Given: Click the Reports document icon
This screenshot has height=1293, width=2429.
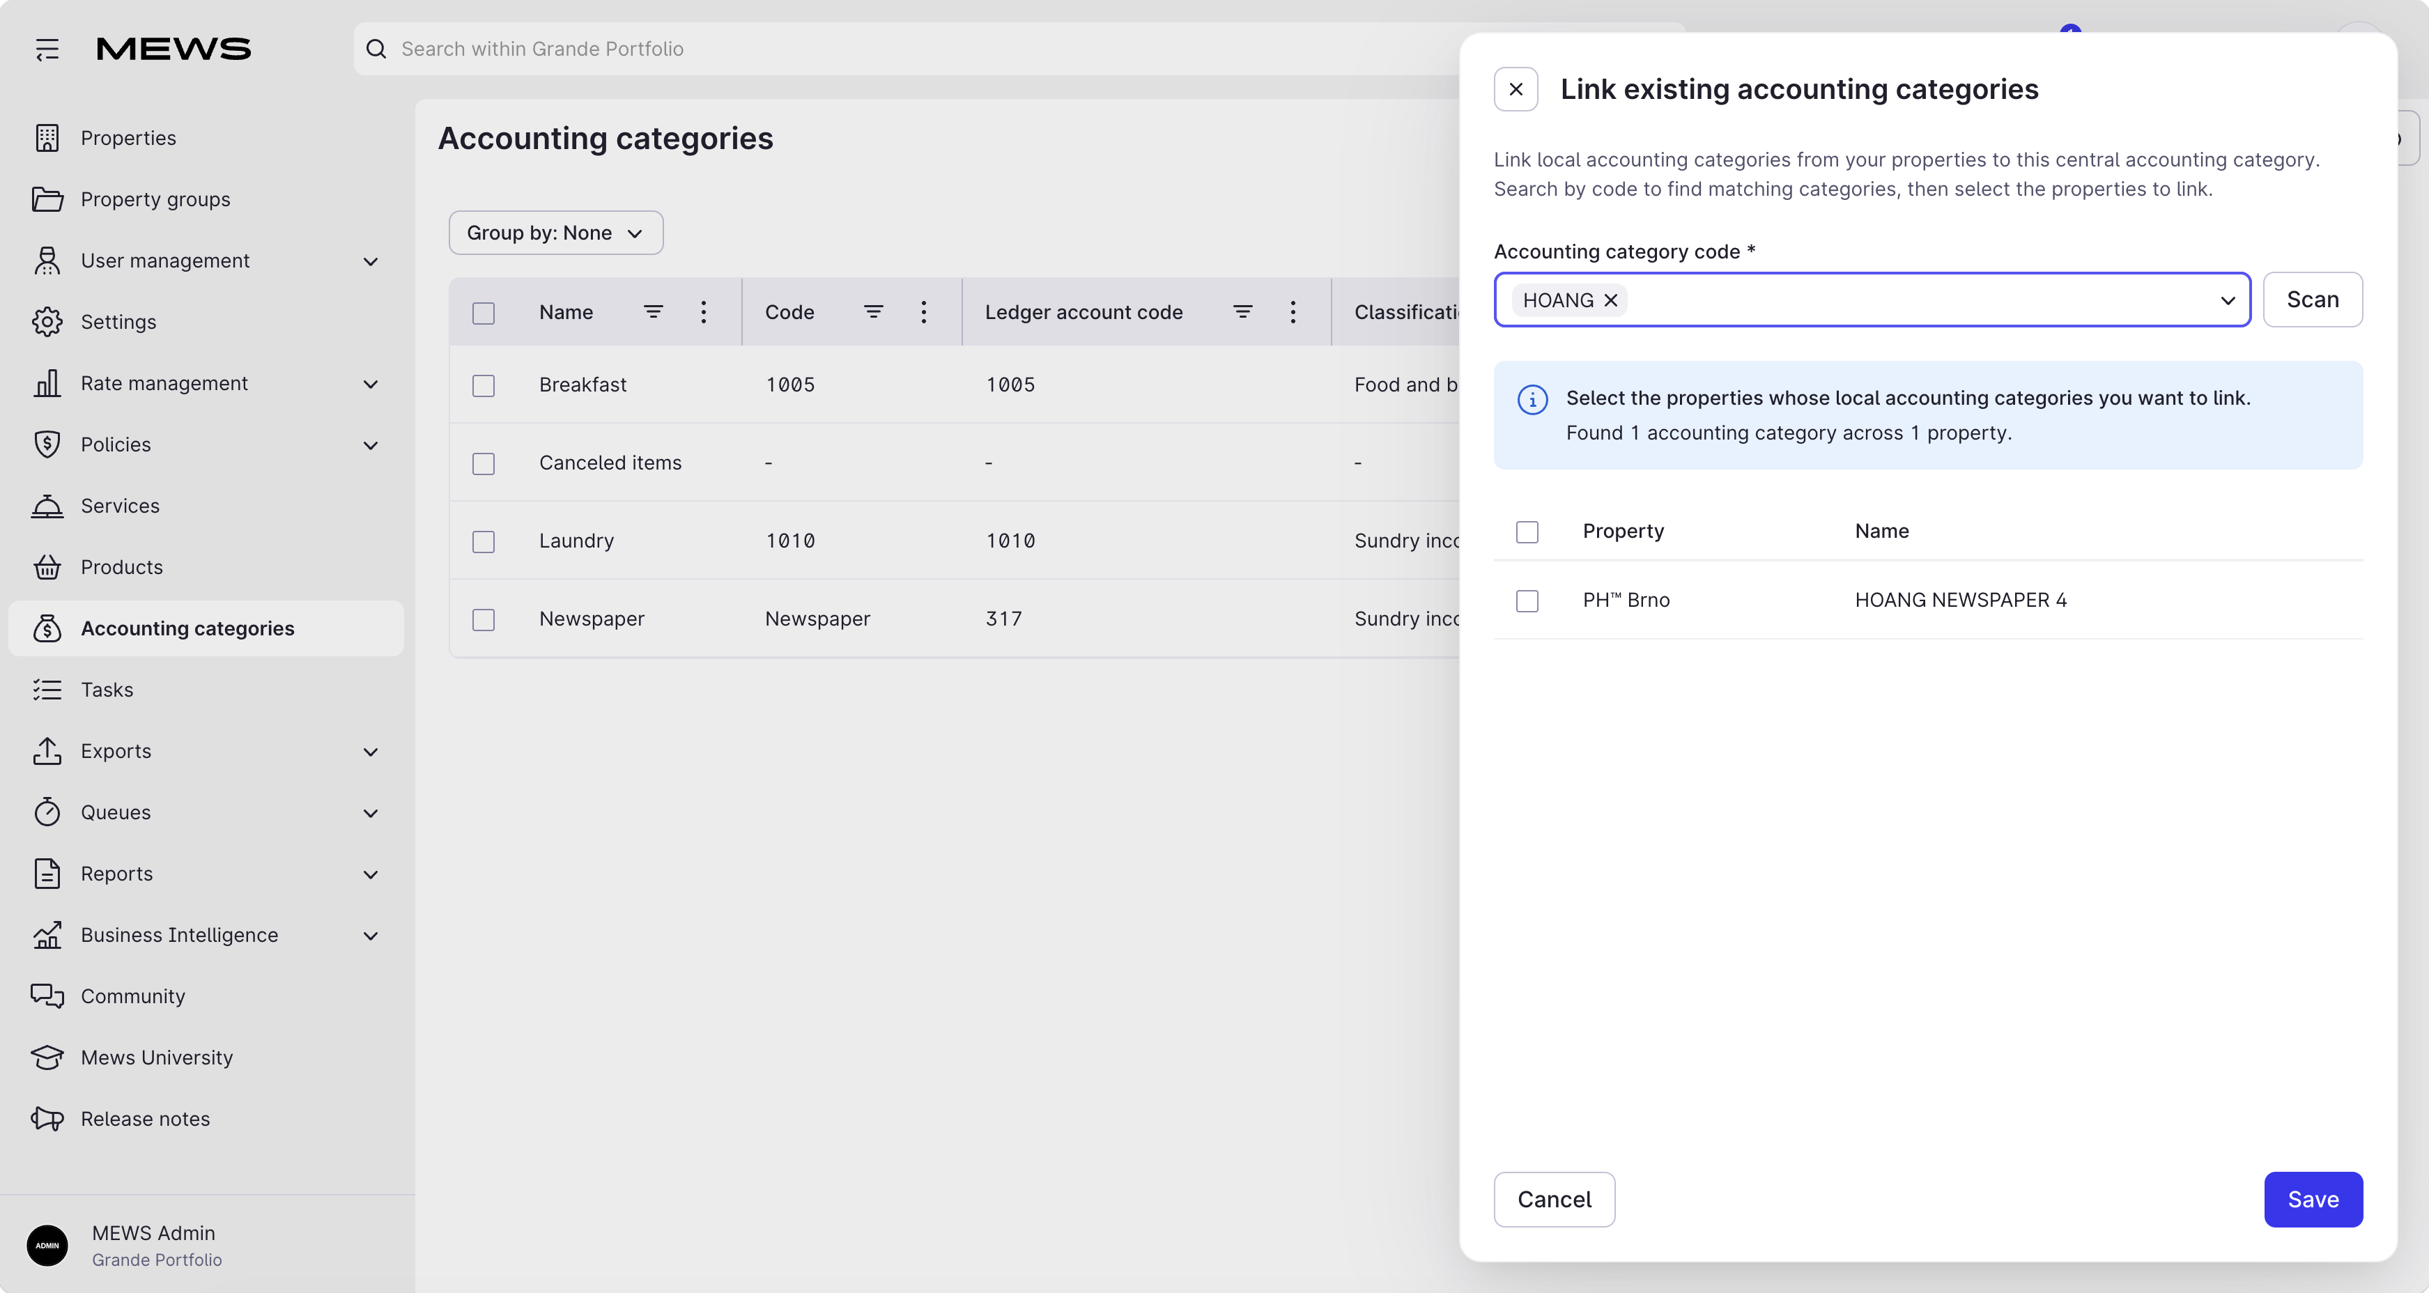Looking at the screenshot, I should (x=47, y=873).
